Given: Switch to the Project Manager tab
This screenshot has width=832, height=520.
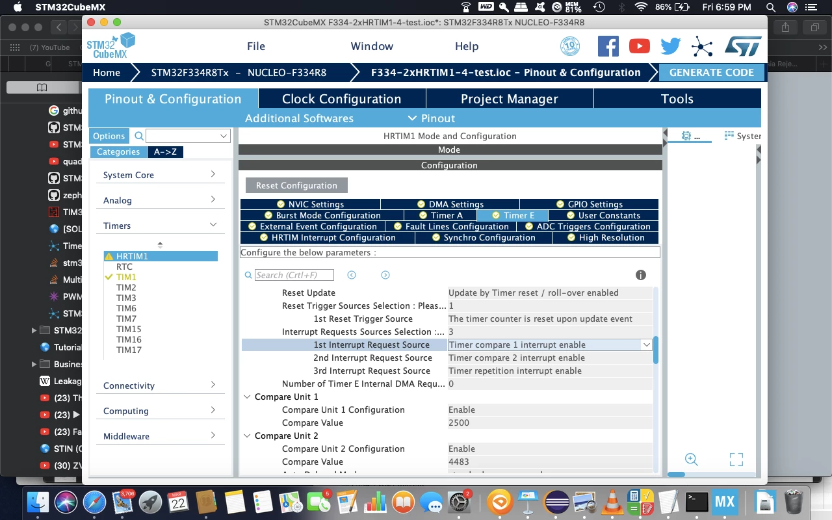Looking at the screenshot, I should (x=510, y=99).
